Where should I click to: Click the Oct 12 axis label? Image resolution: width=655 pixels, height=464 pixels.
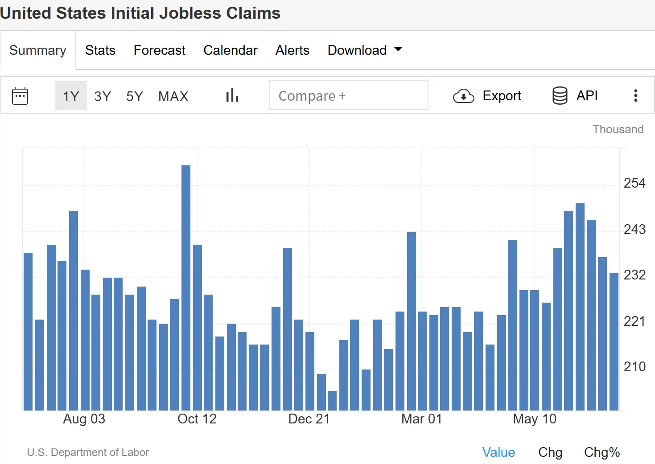tap(197, 419)
